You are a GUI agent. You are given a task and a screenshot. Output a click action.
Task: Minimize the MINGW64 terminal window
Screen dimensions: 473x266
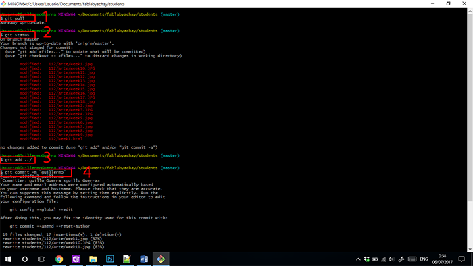[x=433, y=4]
